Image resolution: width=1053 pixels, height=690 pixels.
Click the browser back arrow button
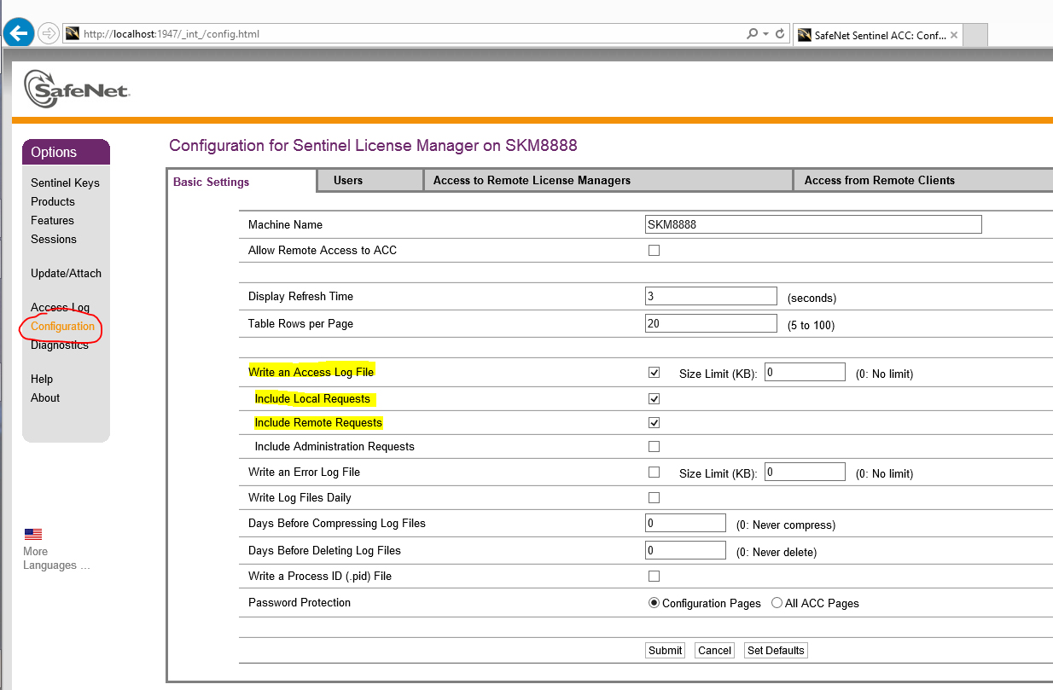(x=18, y=33)
